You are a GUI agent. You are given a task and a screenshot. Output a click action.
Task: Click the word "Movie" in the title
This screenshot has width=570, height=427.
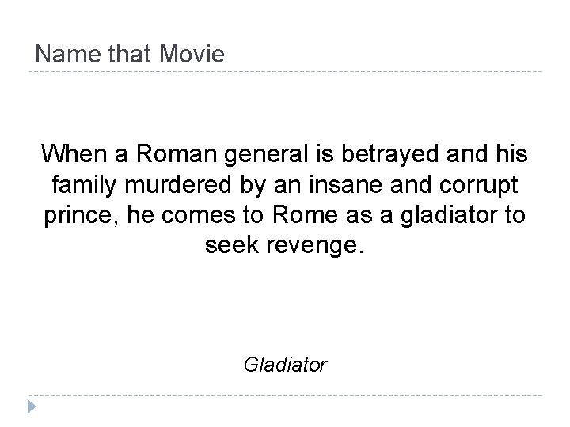(192, 55)
